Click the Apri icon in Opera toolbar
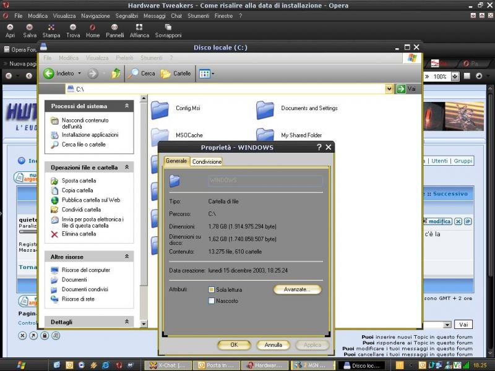This screenshot has height=371, width=495. (x=10, y=27)
